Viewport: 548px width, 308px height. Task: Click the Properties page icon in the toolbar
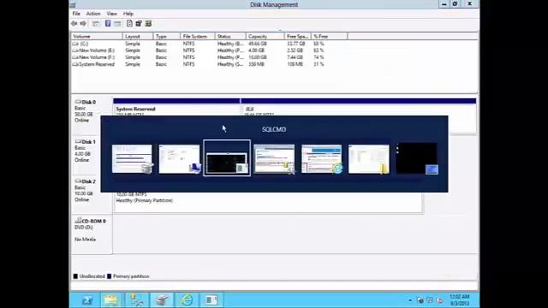[x=129, y=23]
